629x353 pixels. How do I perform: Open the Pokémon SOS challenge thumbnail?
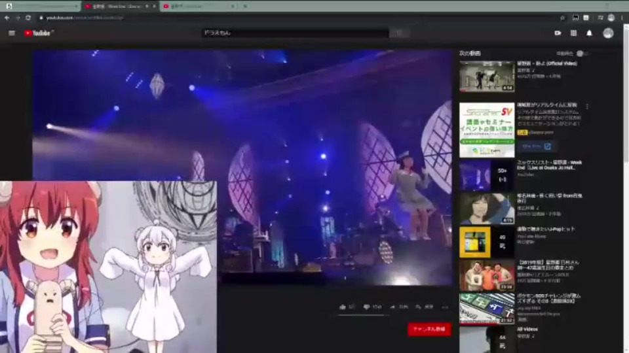point(487,309)
